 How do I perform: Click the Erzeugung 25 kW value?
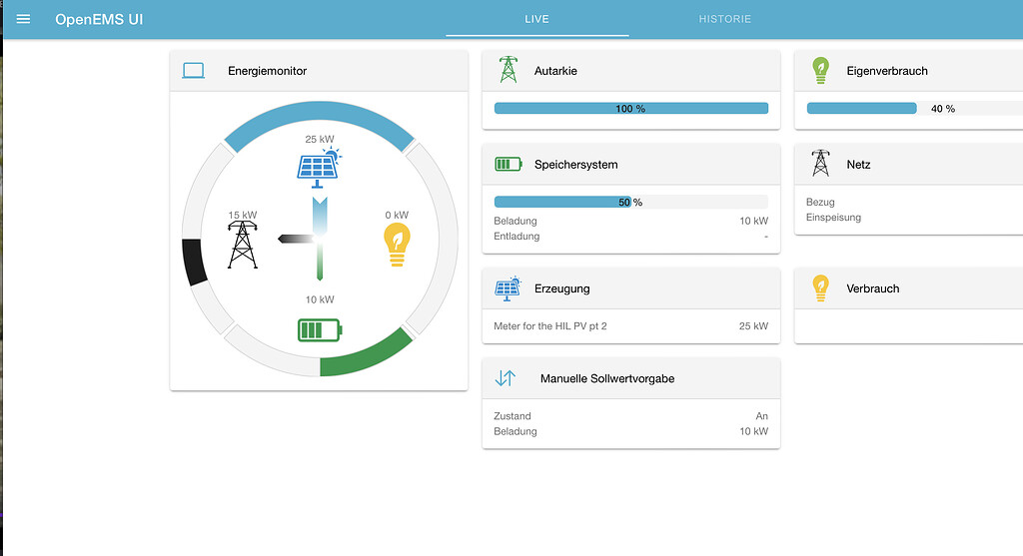753,325
